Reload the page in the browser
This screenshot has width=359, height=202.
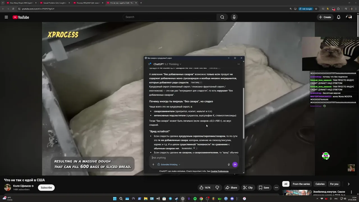coord(13,9)
